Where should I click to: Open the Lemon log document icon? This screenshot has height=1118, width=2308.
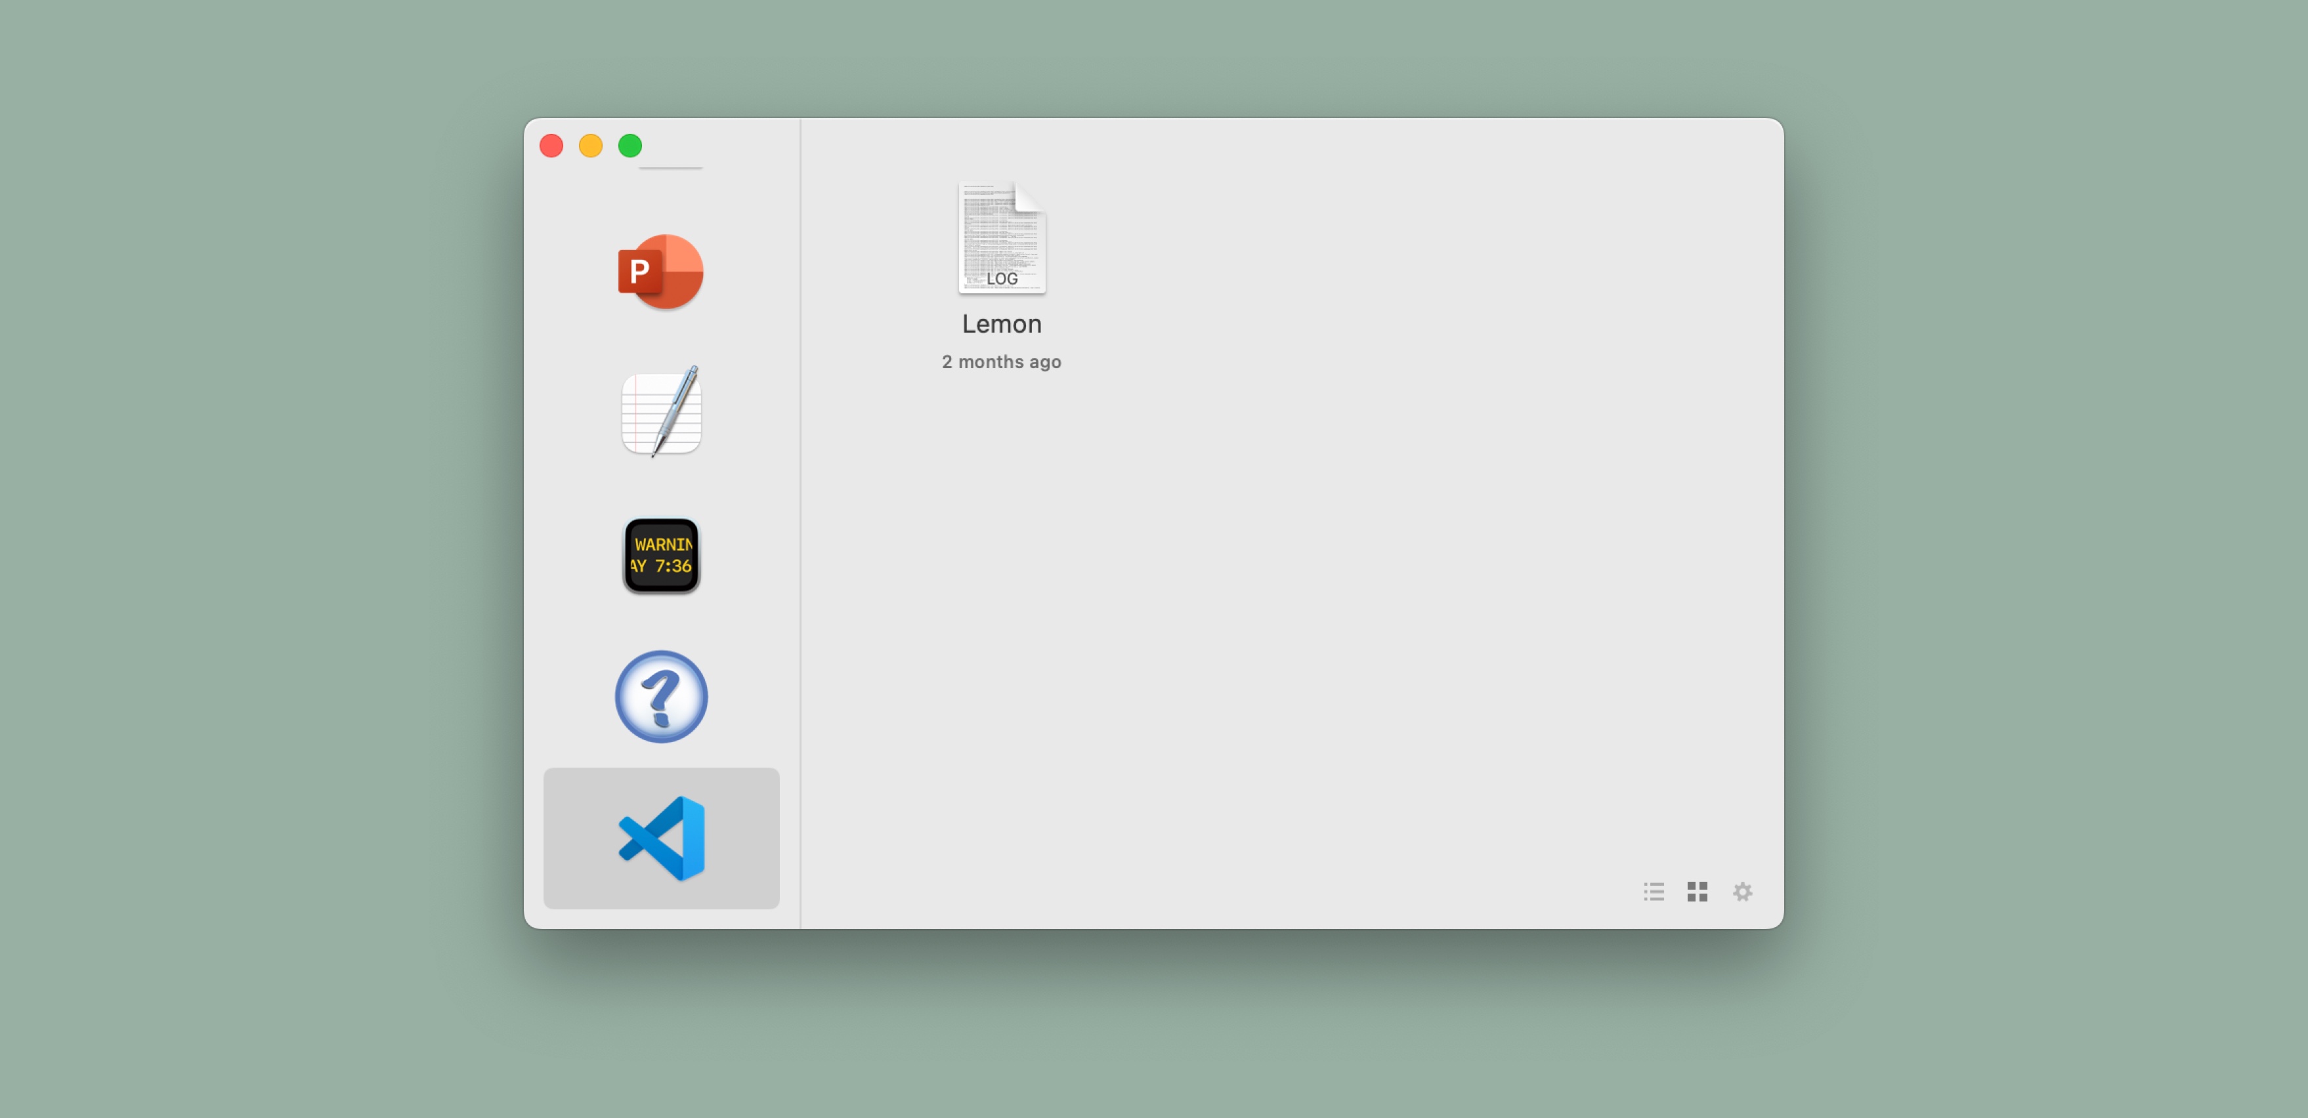pyautogui.click(x=1001, y=238)
